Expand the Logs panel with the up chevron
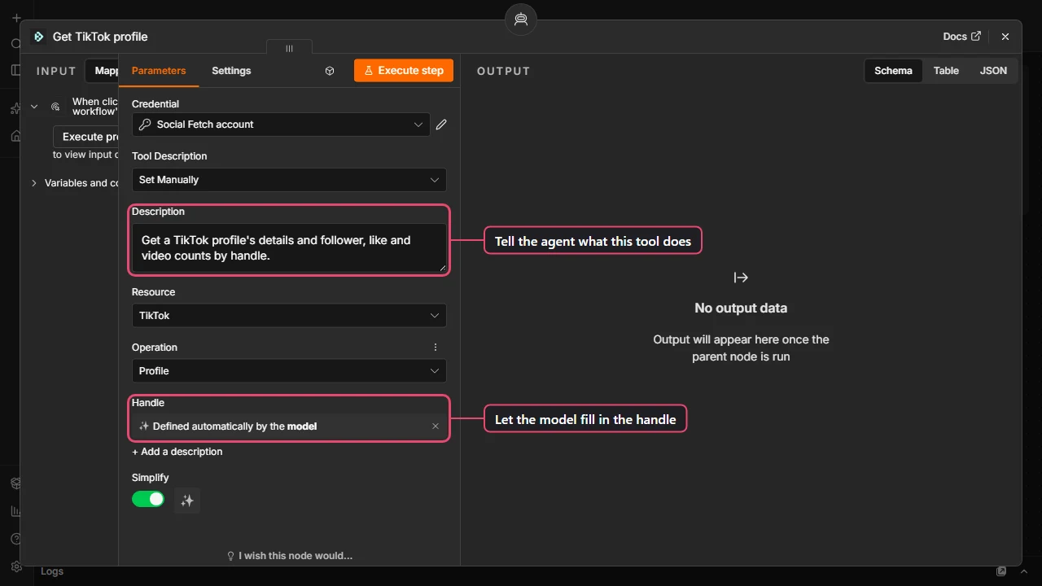This screenshot has width=1042, height=586. tap(1024, 571)
